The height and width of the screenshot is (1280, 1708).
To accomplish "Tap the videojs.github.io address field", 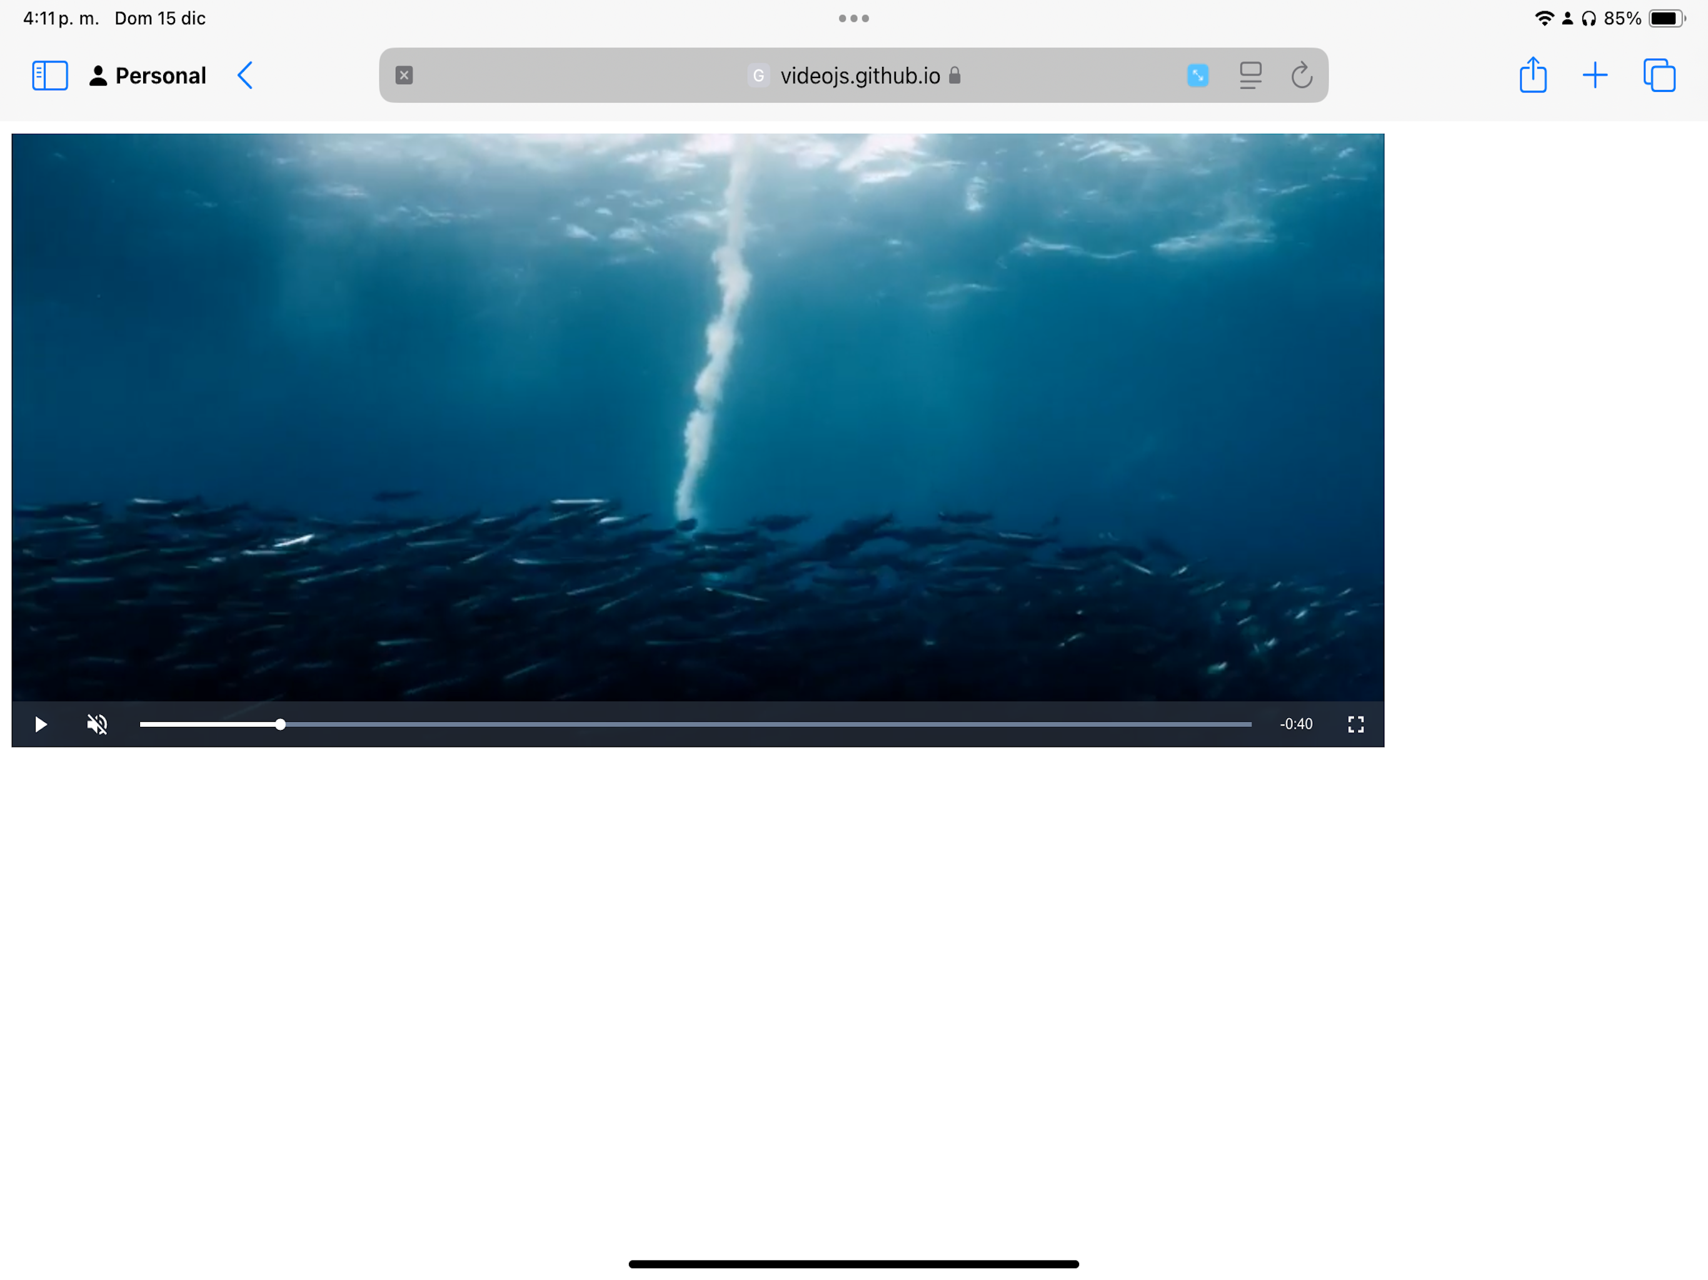I will coord(860,76).
